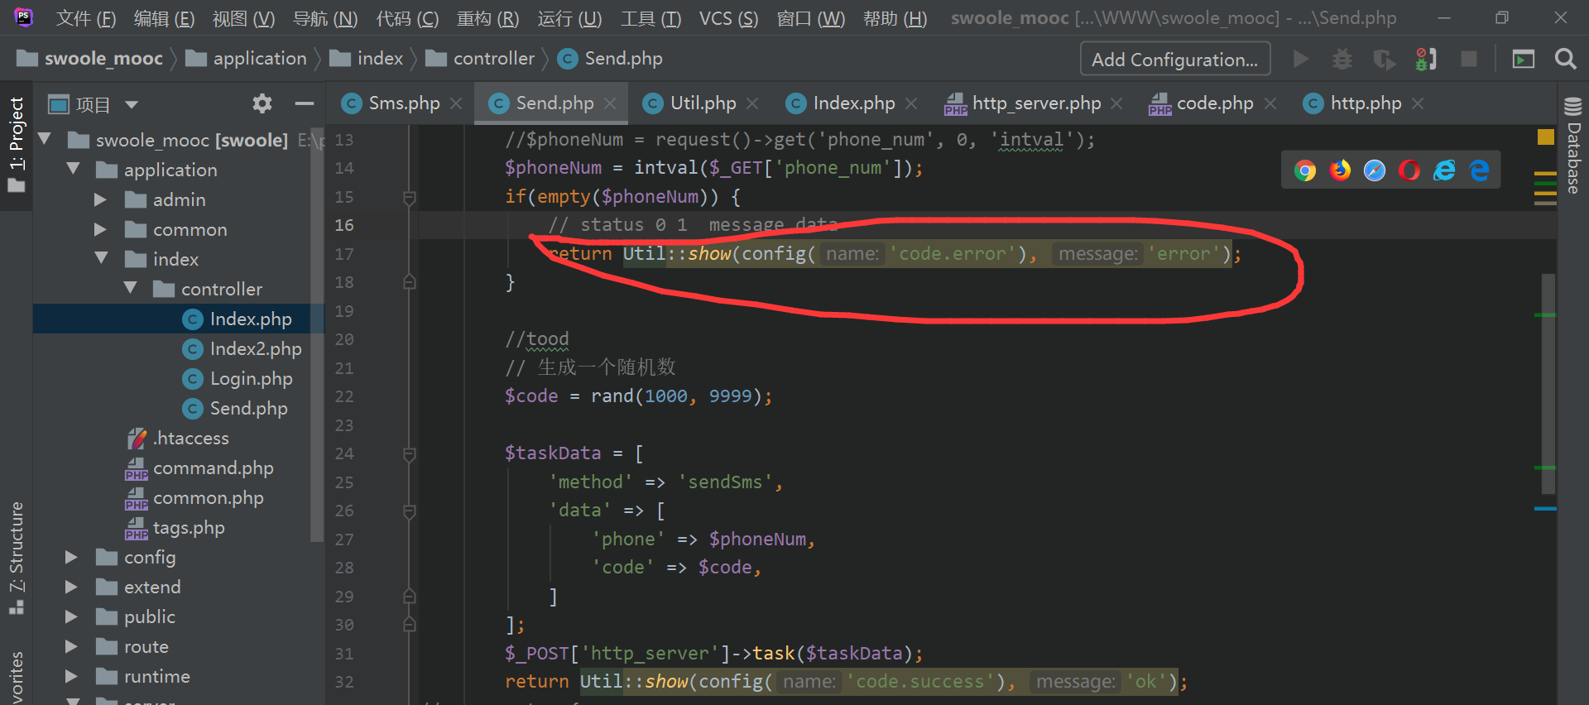Open the terminal window icon in toolbar
Image resolution: width=1589 pixels, height=705 pixels.
1524,59
